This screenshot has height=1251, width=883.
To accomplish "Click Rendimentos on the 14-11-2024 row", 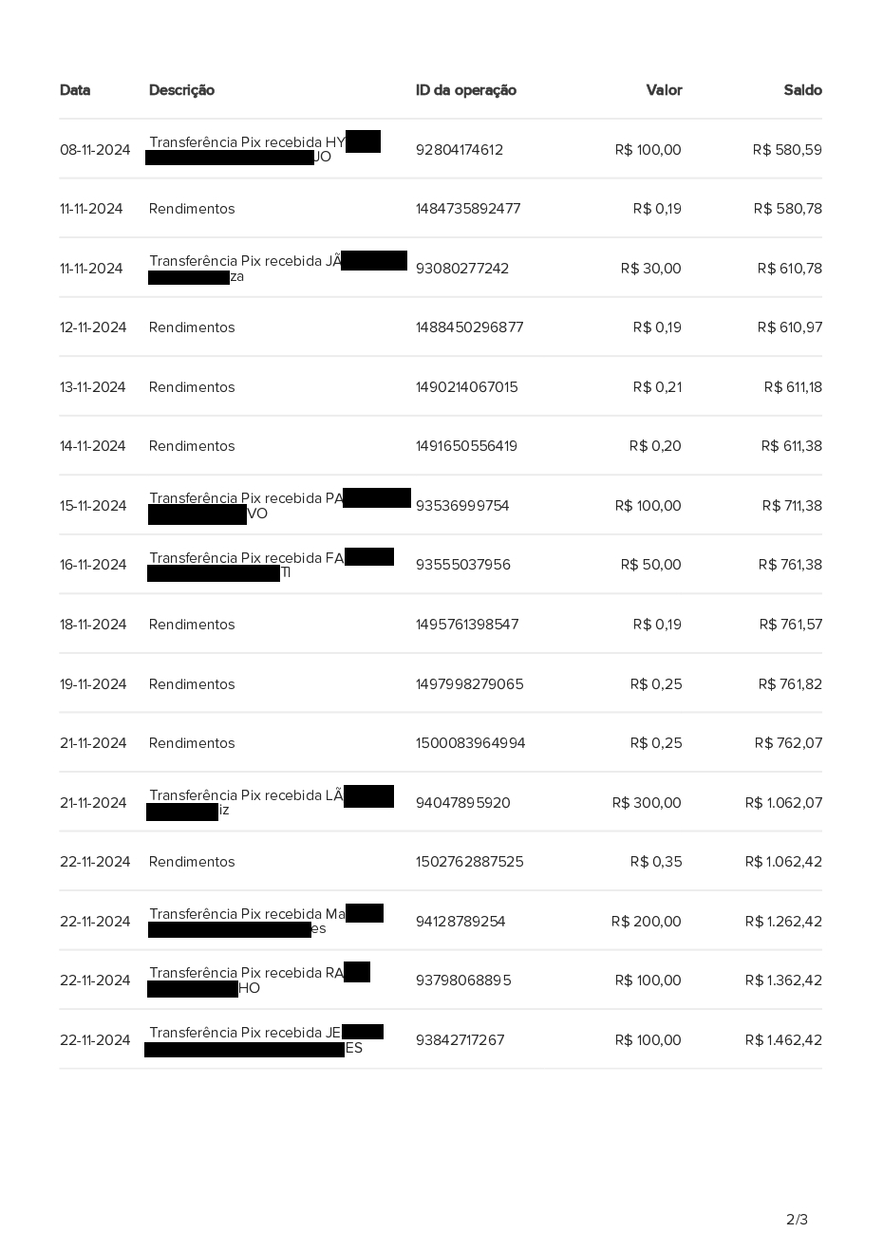I will click(x=192, y=446).
